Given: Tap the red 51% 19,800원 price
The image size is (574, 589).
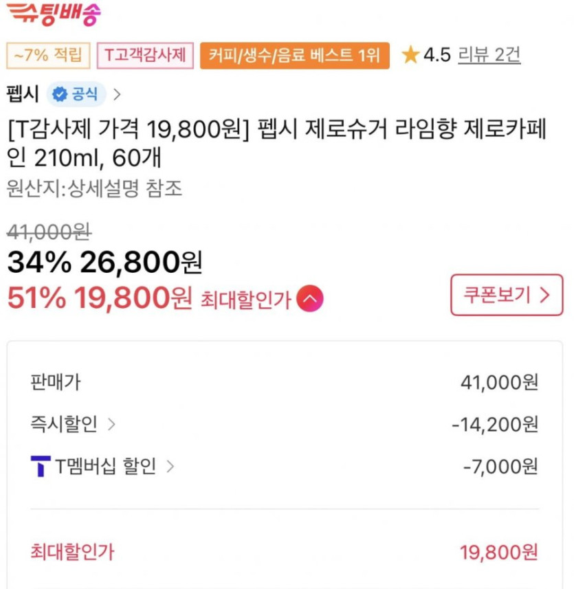Looking at the screenshot, I should pos(100,298).
